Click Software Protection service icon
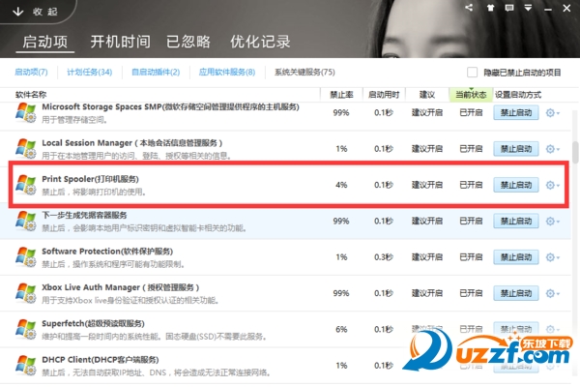This screenshot has width=580, height=387. (x=26, y=256)
